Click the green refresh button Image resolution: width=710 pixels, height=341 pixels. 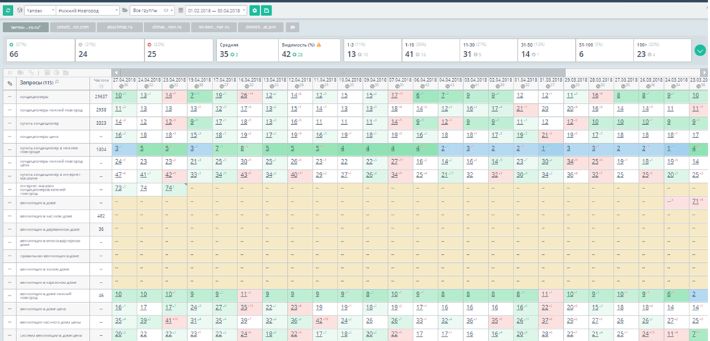(x=9, y=10)
